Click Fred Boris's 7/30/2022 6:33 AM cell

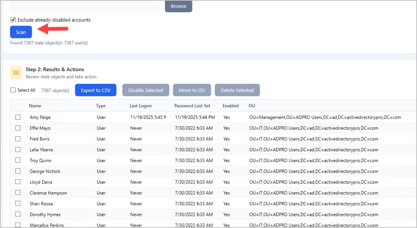[x=194, y=139]
